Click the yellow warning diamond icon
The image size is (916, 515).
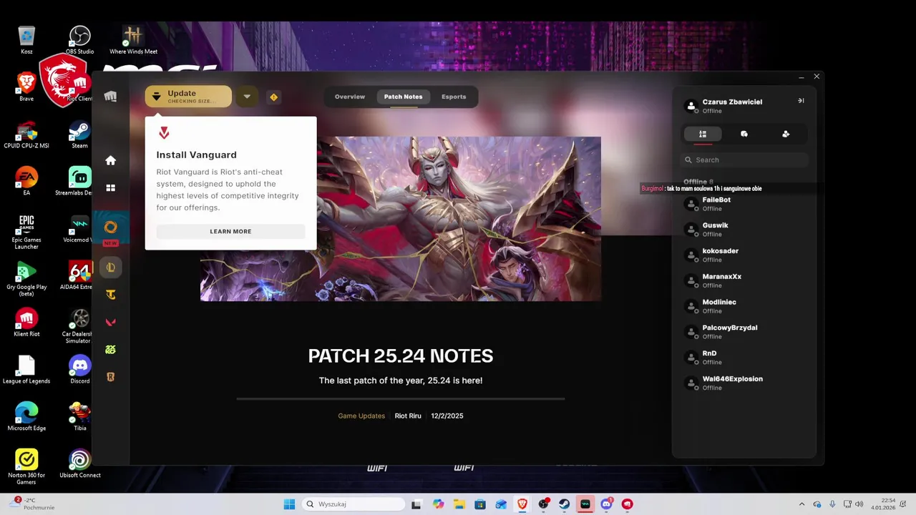(273, 97)
